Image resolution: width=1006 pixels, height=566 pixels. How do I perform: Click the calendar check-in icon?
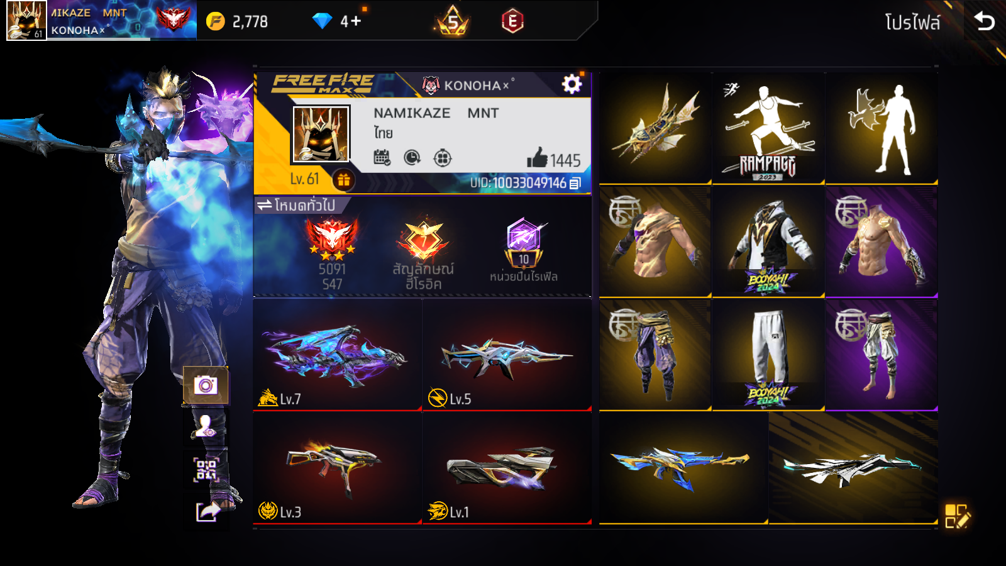coord(382,158)
